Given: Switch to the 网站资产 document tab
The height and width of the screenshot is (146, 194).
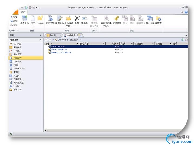Looking at the screenshot, I should click(x=70, y=36).
